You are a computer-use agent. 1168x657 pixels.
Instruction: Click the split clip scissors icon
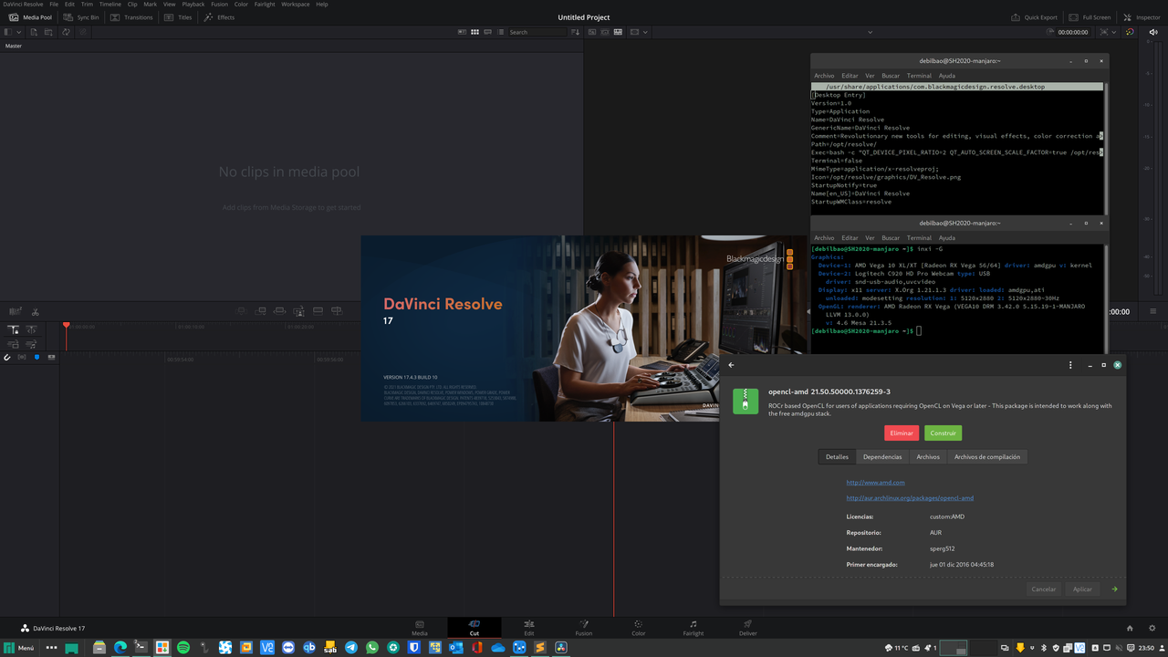(x=35, y=312)
